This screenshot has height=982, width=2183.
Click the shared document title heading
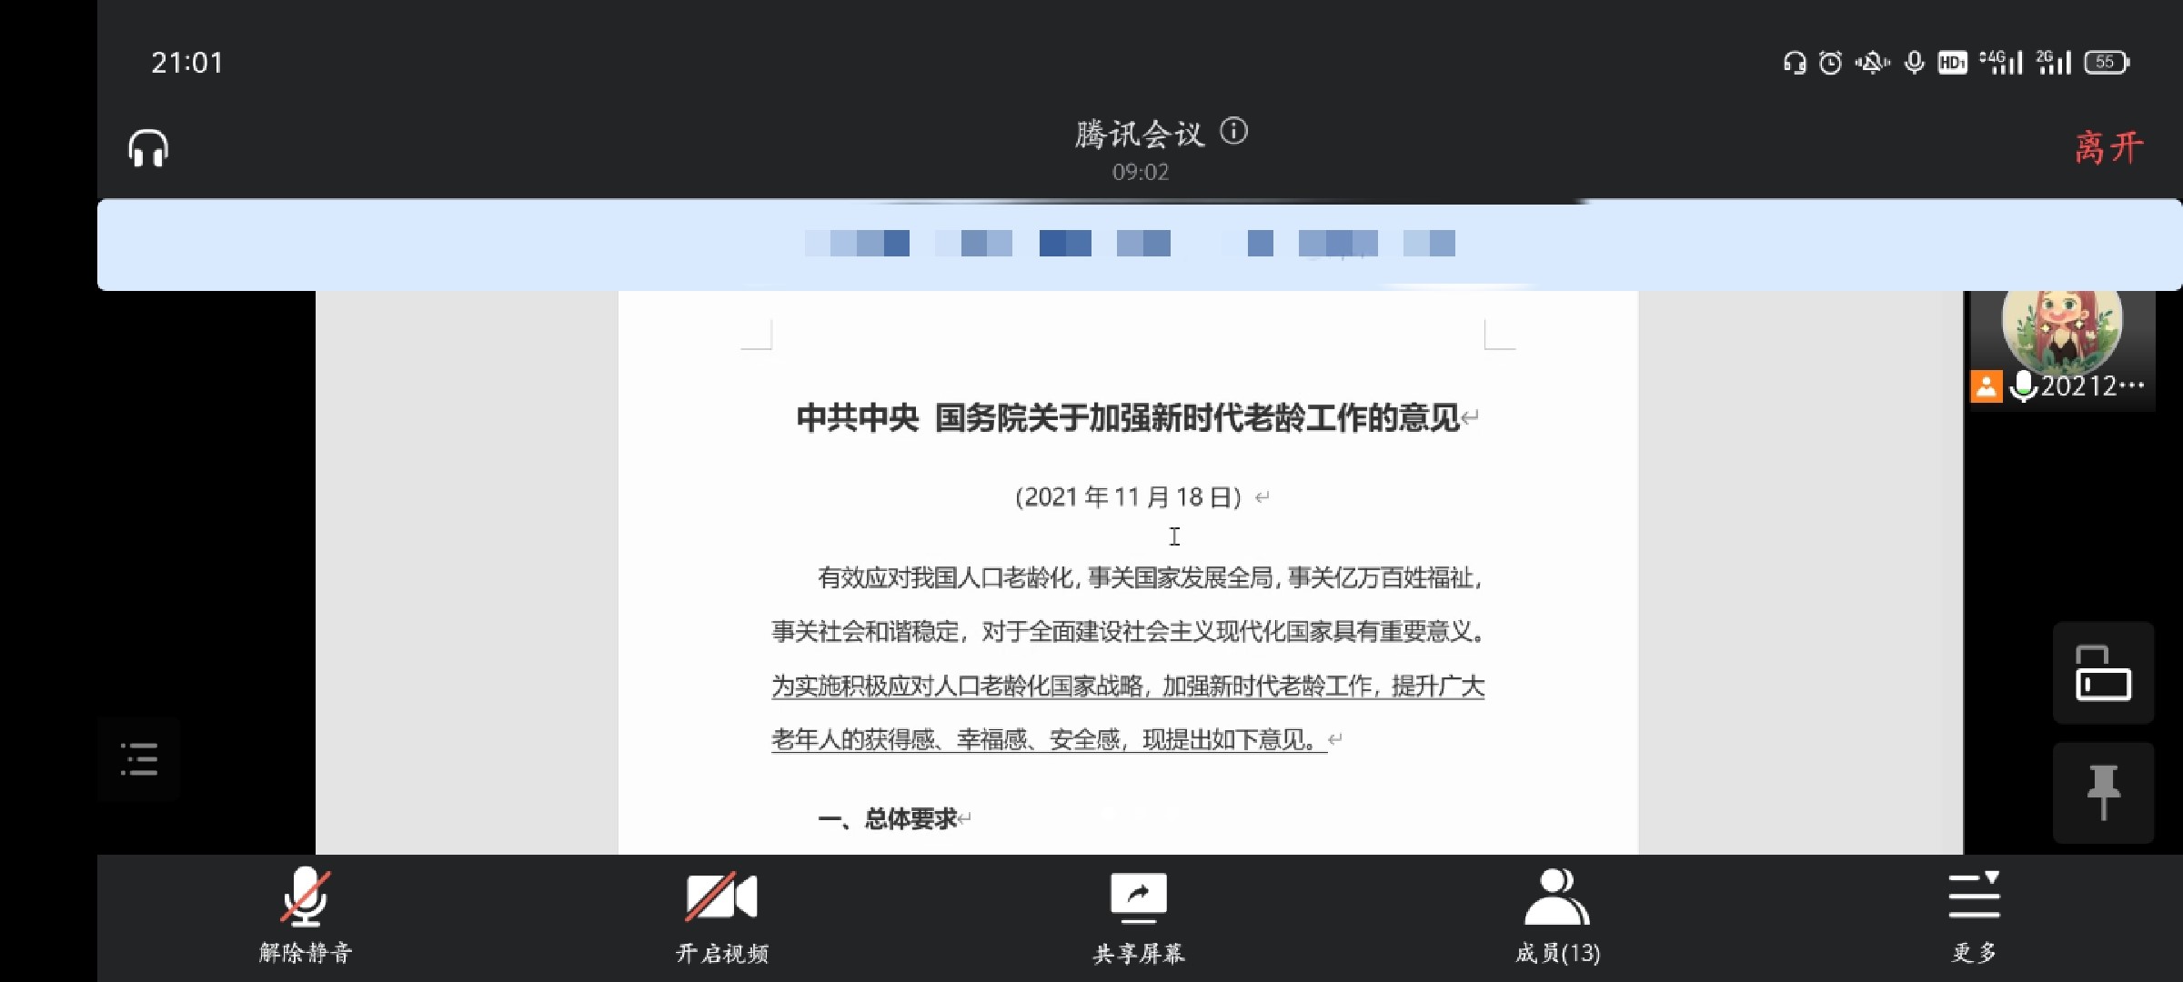coord(1128,418)
